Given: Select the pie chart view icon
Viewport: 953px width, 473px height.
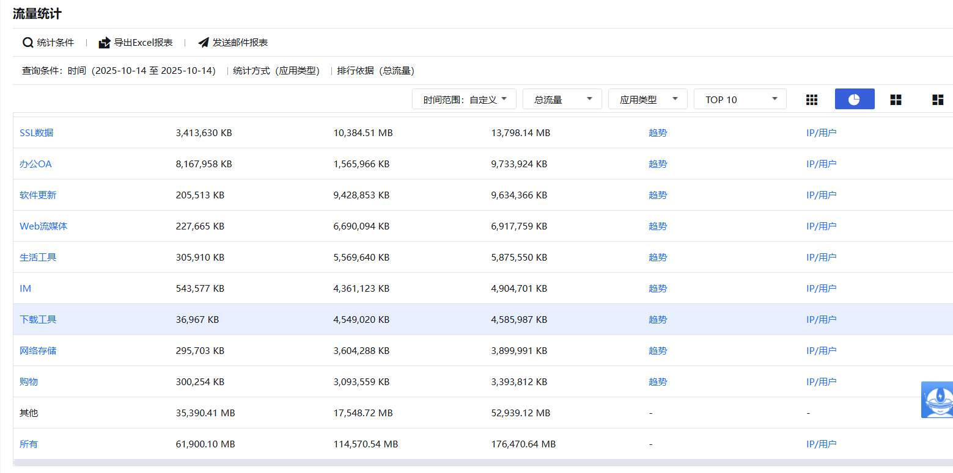Looking at the screenshot, I should (x=854, y=99).
